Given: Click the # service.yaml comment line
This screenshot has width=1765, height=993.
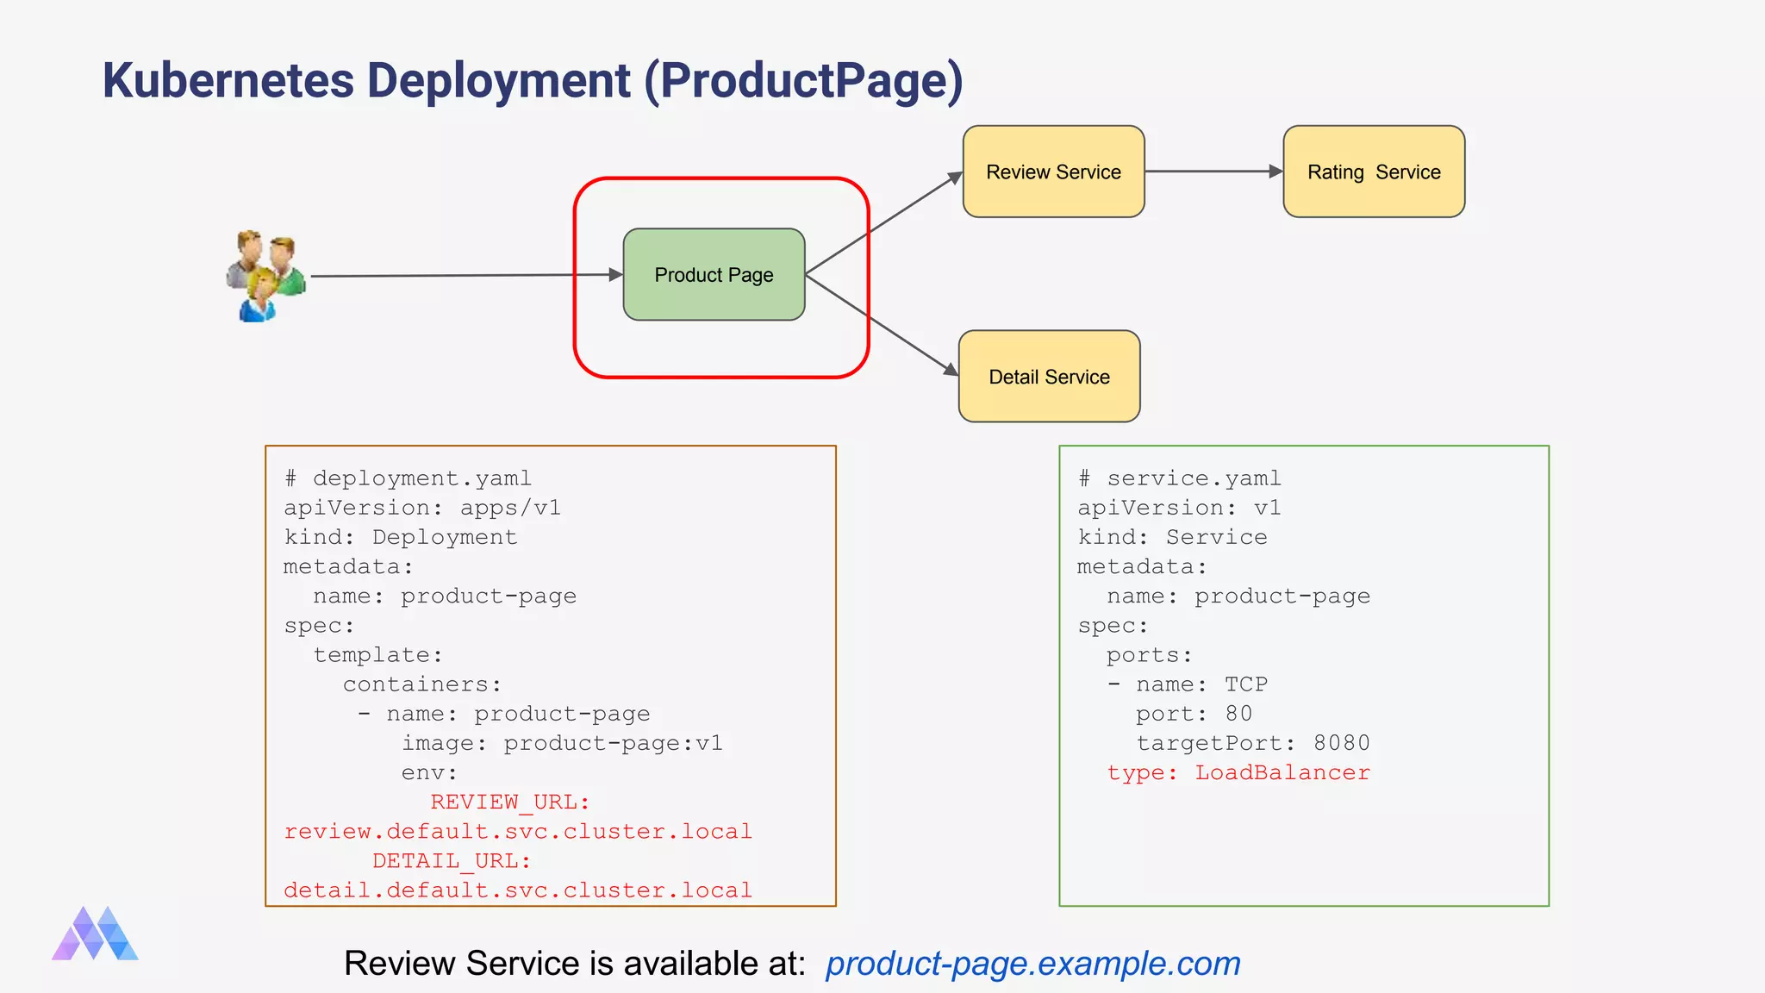Looking at the screenshot, I should [1179, 478].
